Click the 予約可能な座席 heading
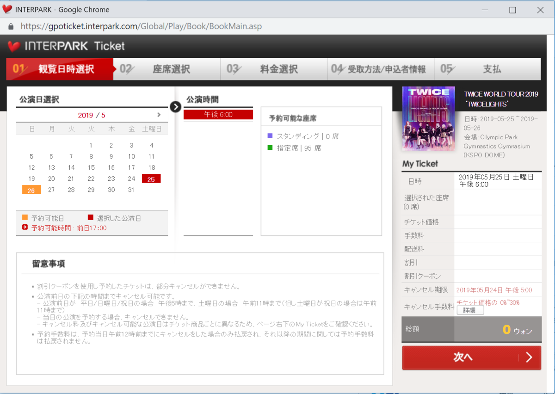Screen dimensions: 555x394 point(293,118)
